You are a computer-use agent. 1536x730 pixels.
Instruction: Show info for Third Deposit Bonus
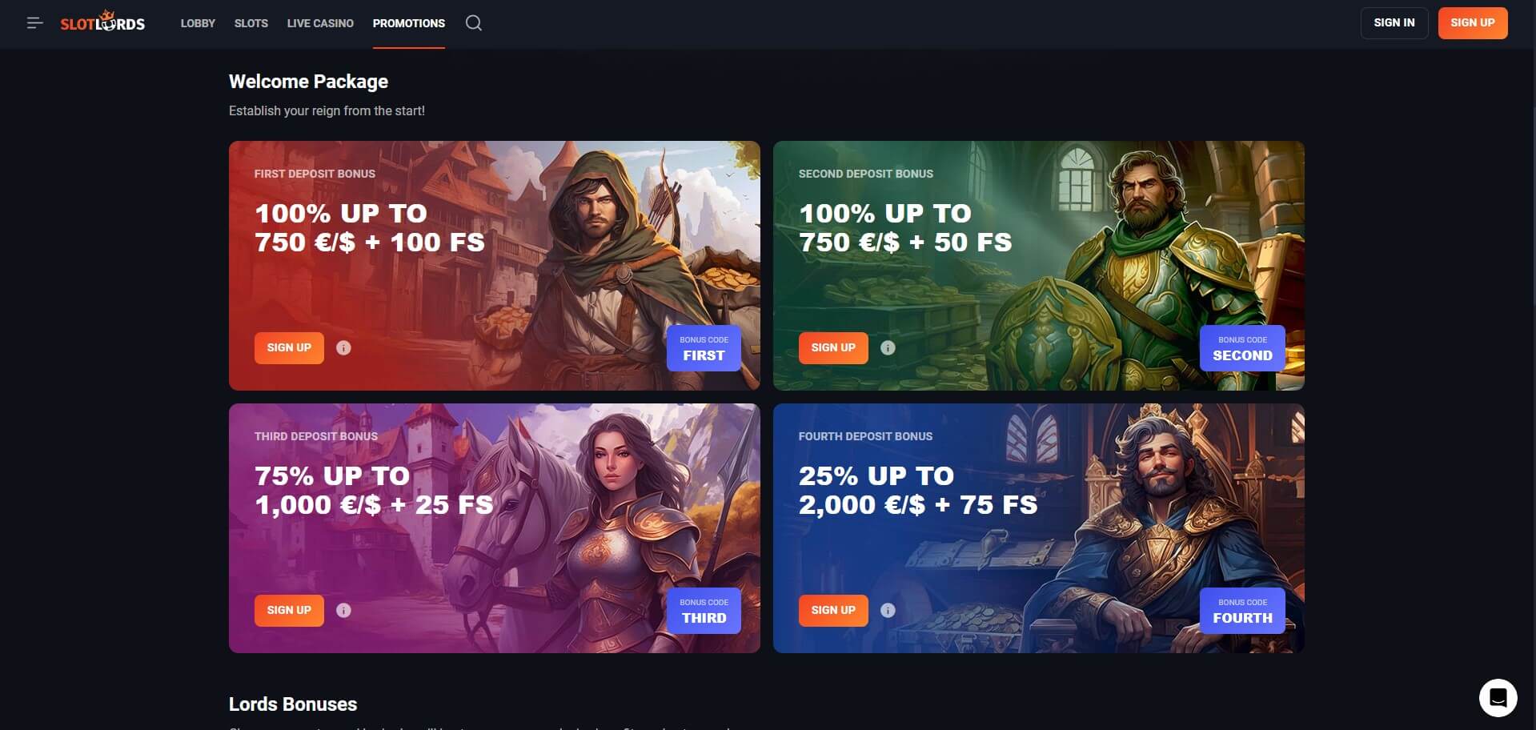pyautogui.click(x=343, y=611)
